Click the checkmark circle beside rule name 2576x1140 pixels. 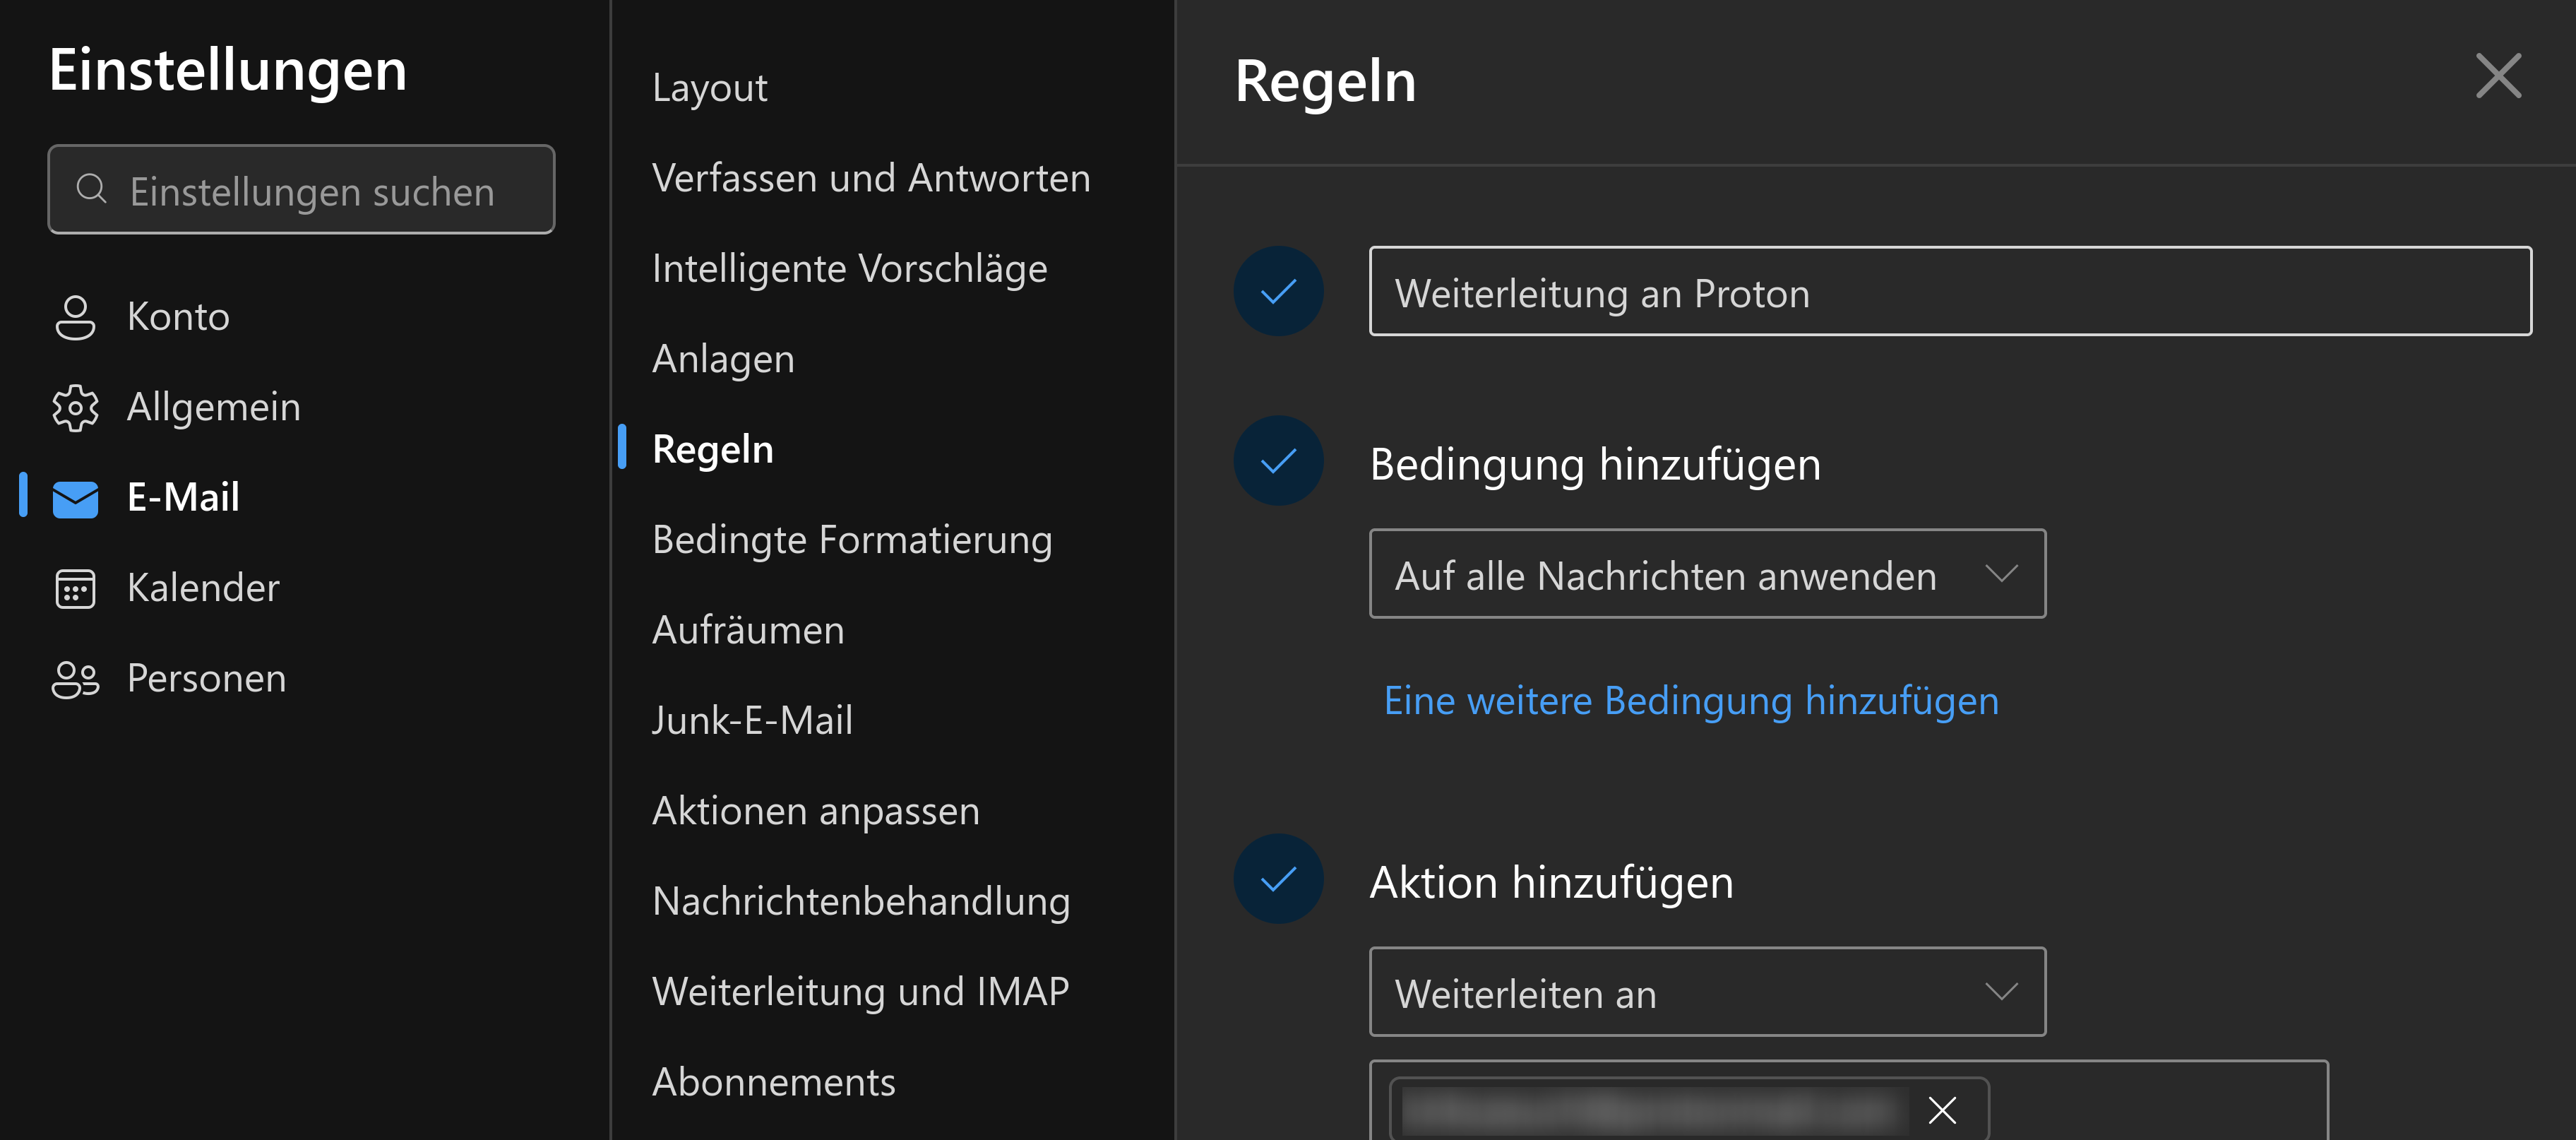coord(1278,292)
